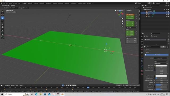The height and width of the screenshot is (96, 170).
Task: Select the Annotate pencil tool
Action: (2, 31)
